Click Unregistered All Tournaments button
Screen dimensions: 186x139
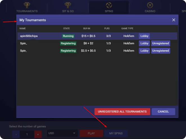[x=122, y=112]
